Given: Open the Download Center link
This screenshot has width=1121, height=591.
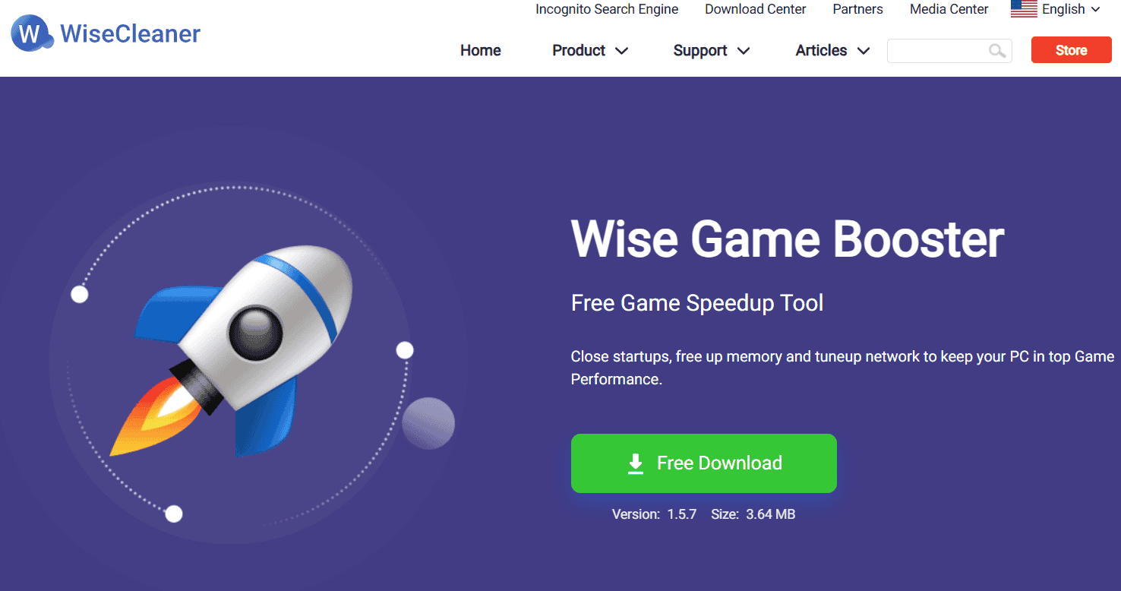Looking at the screenshot, I should 756,9.
